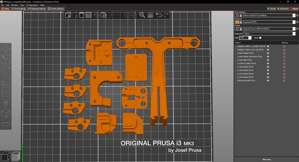The height and width of the screenshot is (162, 299).
Task: Click the Split to parts icon
Action: click(x=134, y=15)
